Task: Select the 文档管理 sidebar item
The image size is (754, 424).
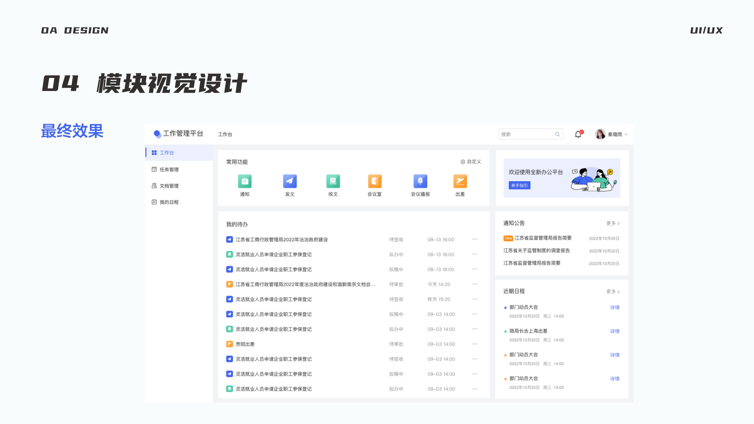Action: click(169, 186)
